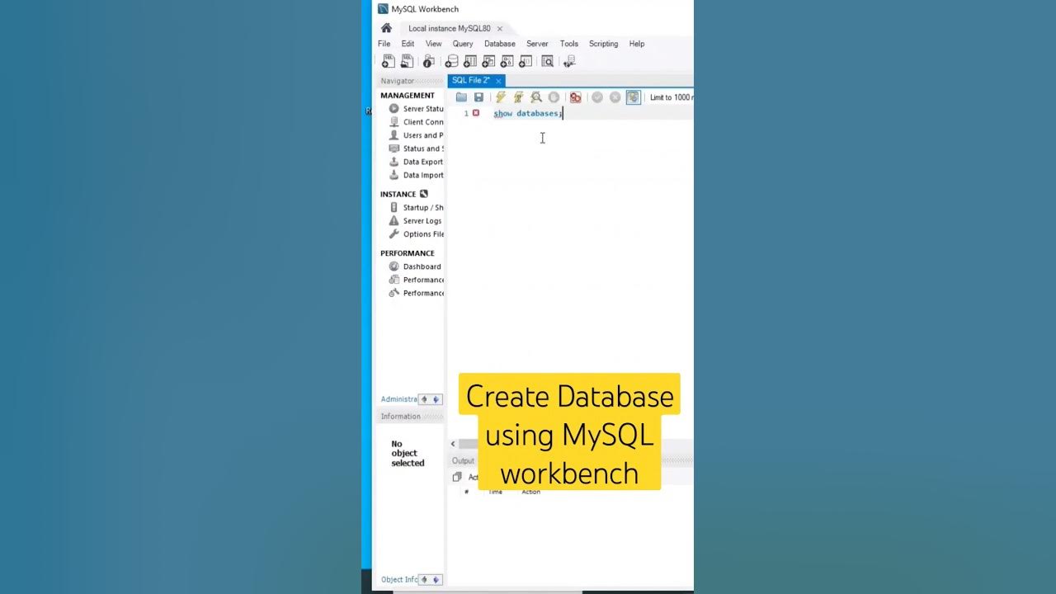Open the object inspector info icon
Screen dimensions: 1056x594
click(x=428, y=62)
